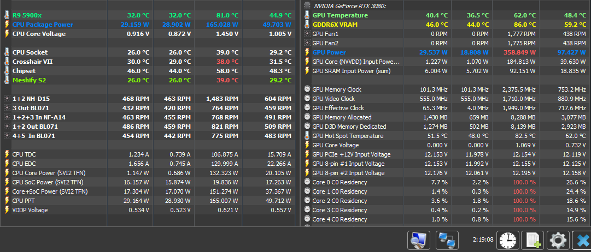
Task: Click the 86.0 °C VRAM maximum value
Action: point(524,25)
